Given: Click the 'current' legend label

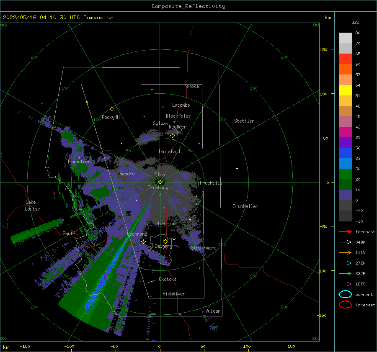Looking at the screenshot, I should pyautogui.click(x=364, y=295).
